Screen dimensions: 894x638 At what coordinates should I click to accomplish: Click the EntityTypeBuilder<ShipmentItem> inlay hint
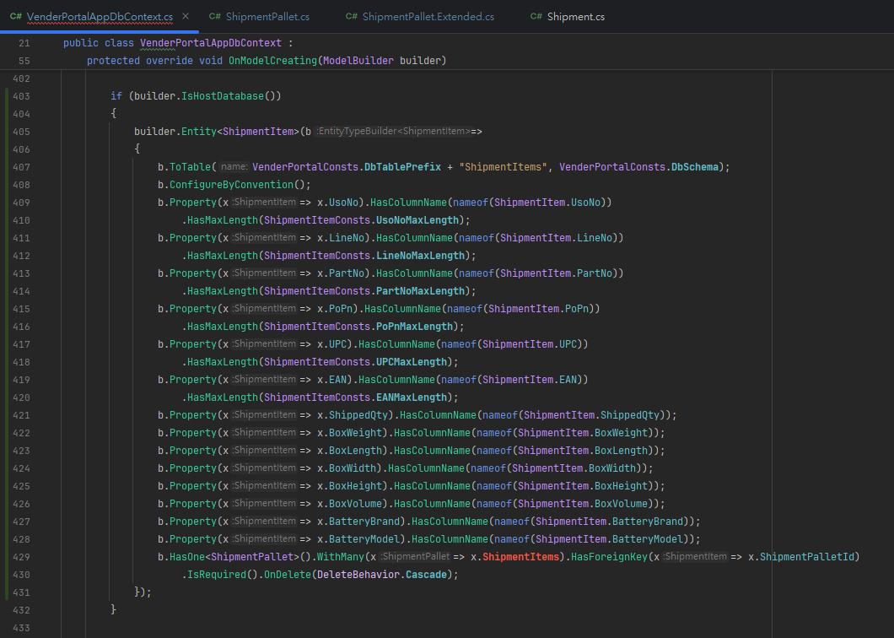point(393,132)
